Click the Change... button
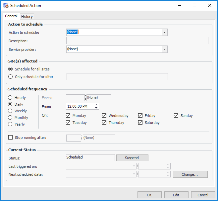 click(190, 174)
